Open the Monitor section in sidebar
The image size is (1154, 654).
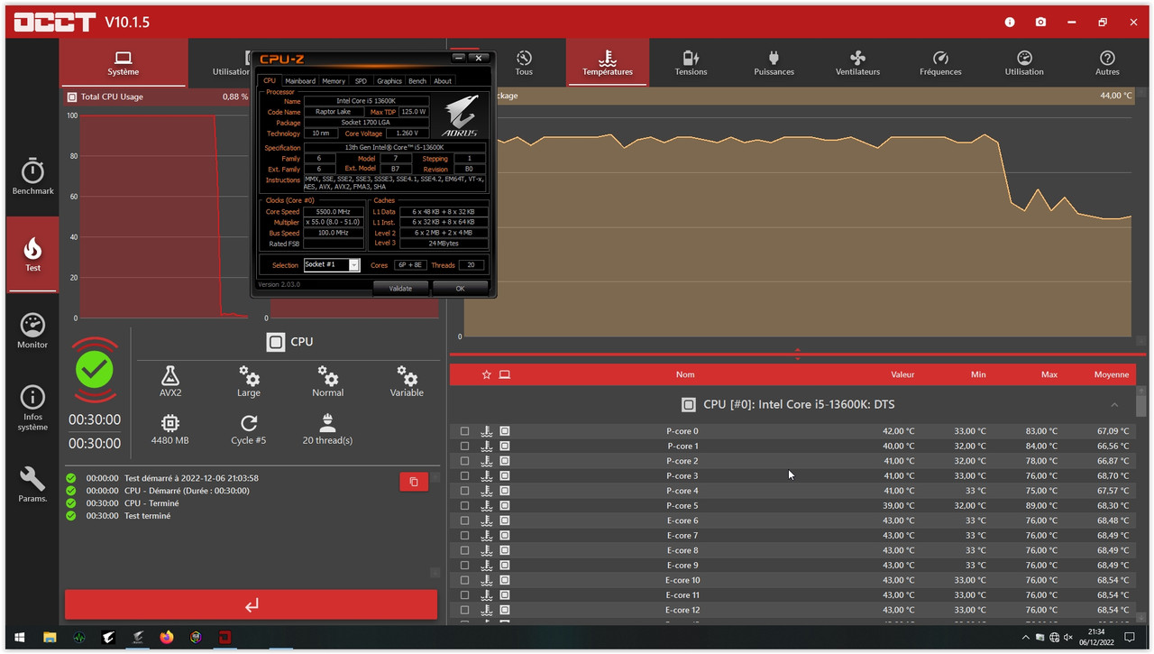pos(32,331)
